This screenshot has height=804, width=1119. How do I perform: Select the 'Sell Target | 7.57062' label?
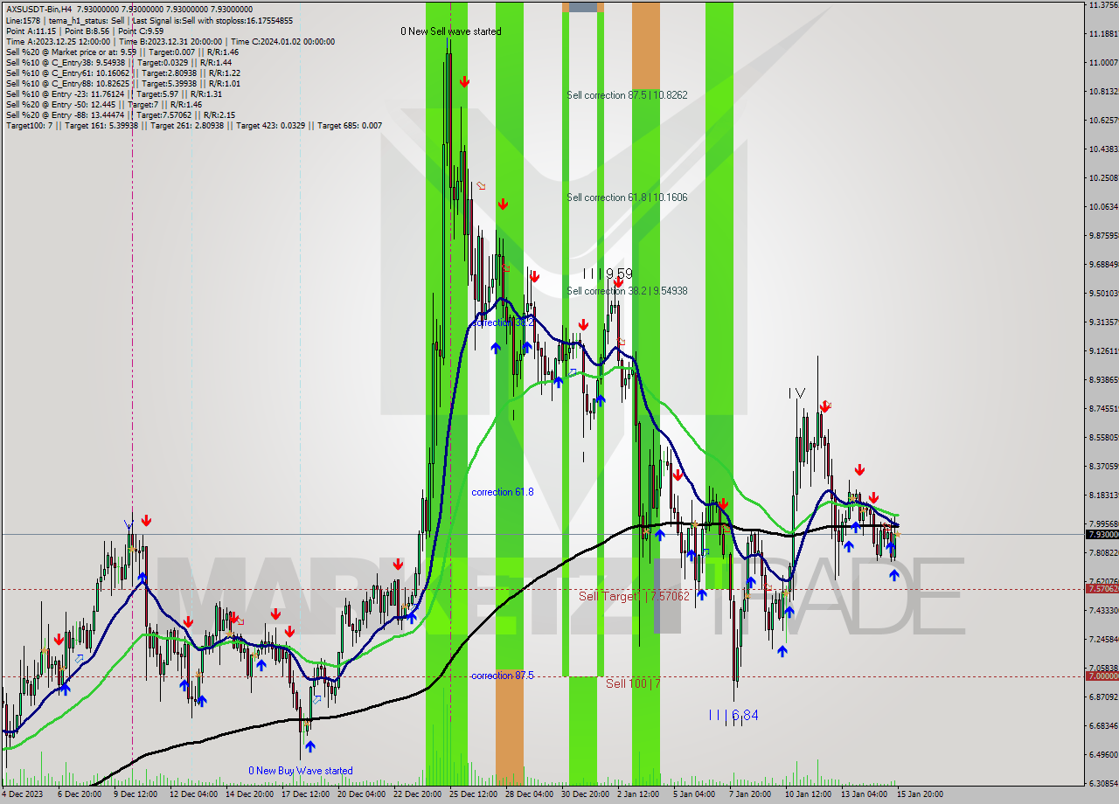tap(635, 596)
